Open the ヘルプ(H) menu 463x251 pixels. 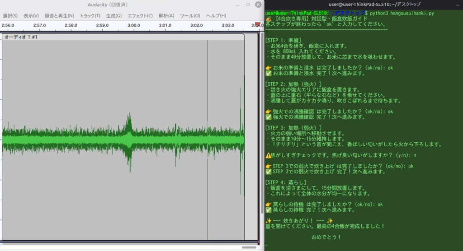point(216,16)
